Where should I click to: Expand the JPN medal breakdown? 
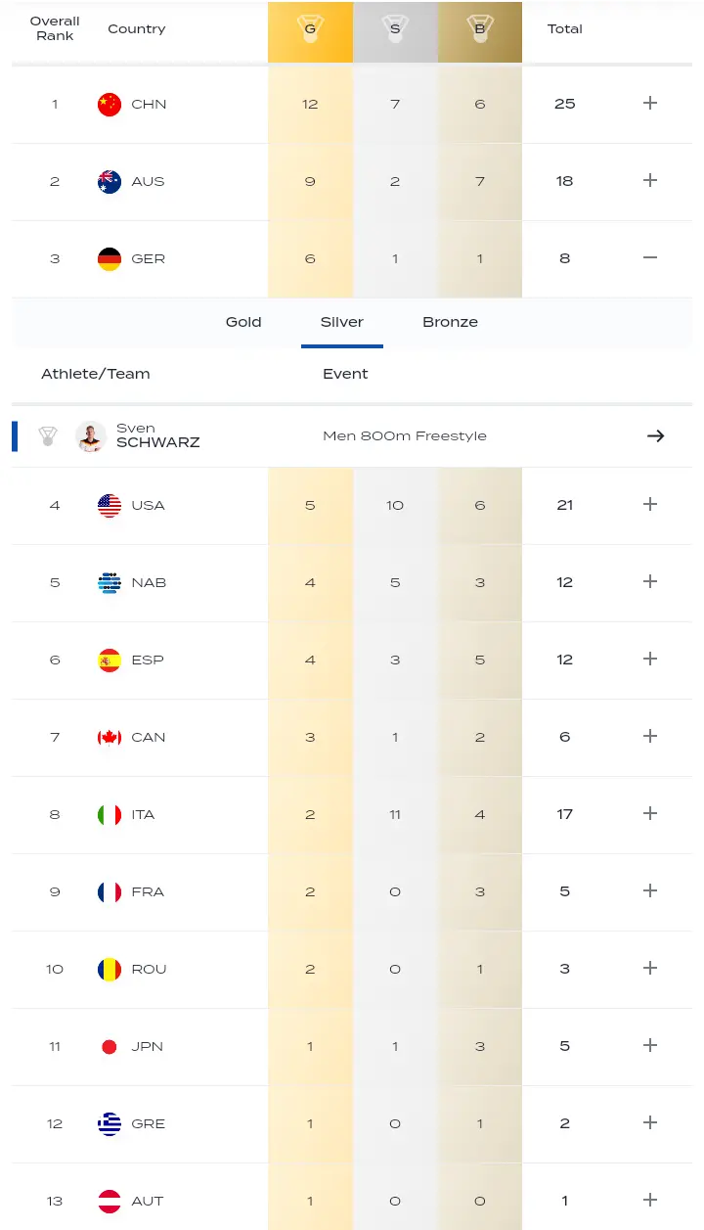point(650,1046)
